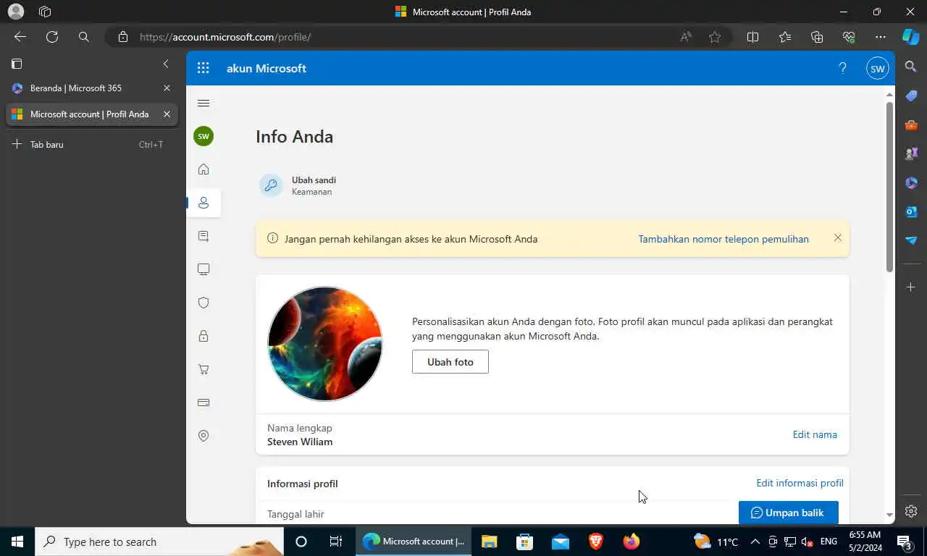Viewport: 927px width, 556px height.
Task: Toggle the hamburger navigation menu
Action: pos(204,104)
